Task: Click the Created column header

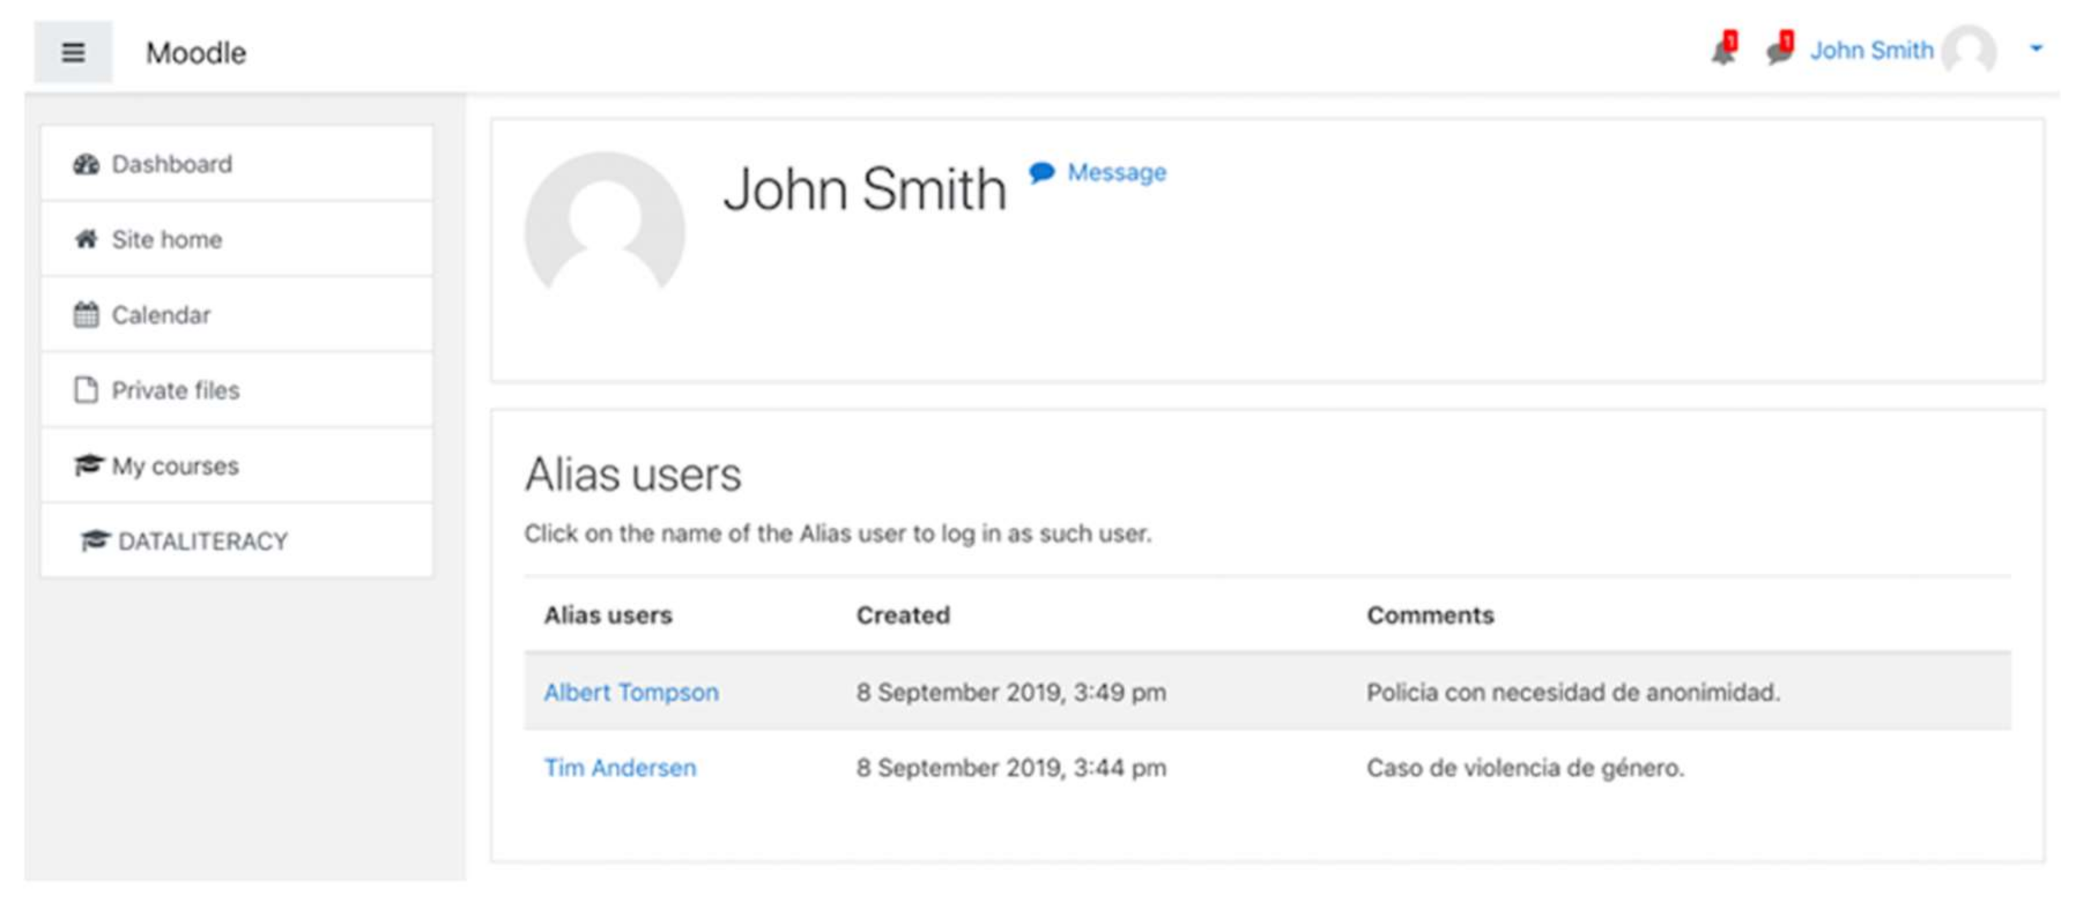Action: pyautogui.click(x=903, y=615)
